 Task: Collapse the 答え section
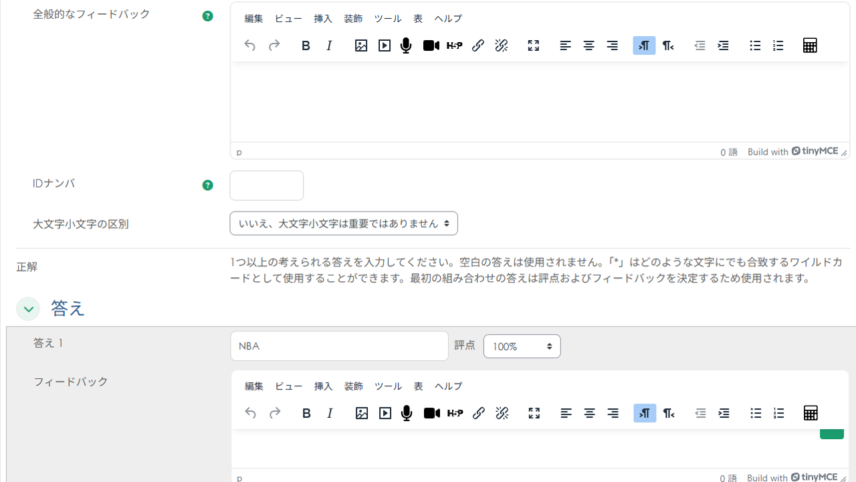coord(28,309)
